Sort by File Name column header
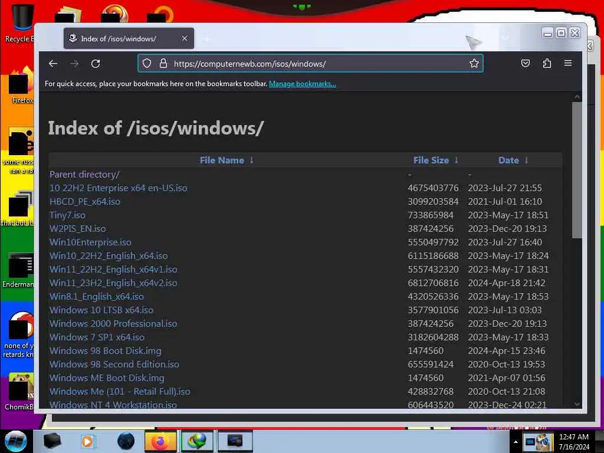 [x=222, y=160]
